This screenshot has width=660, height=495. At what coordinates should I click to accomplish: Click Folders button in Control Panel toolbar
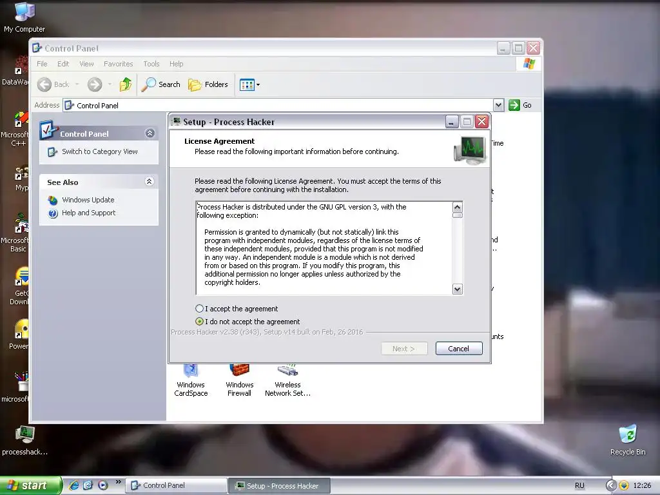click(x=208, y=84)
